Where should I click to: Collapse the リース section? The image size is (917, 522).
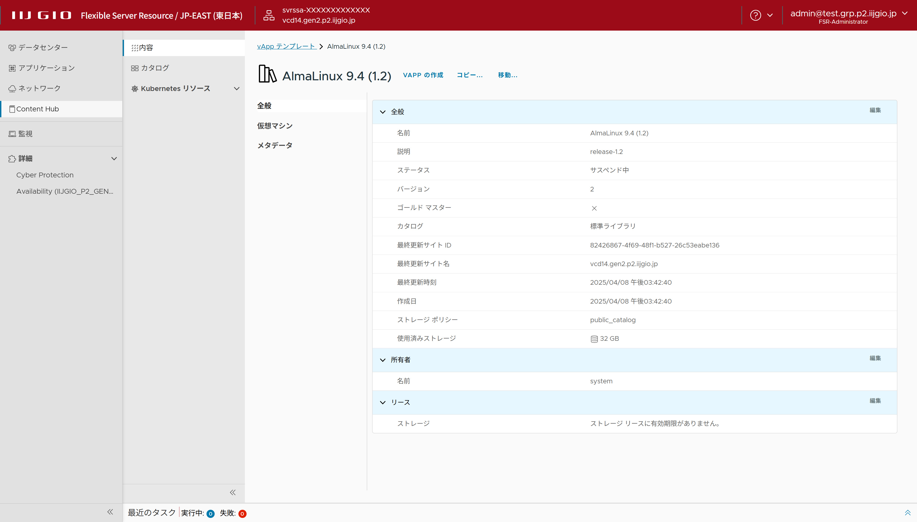383,402
